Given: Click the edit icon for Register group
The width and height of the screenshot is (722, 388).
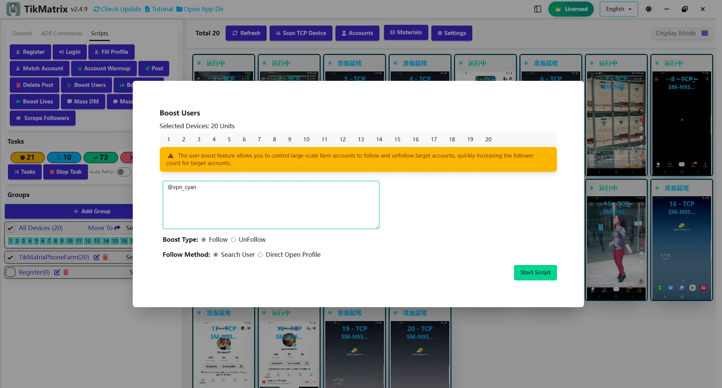Looking at the screenshot, I should [x=57, y=272].
